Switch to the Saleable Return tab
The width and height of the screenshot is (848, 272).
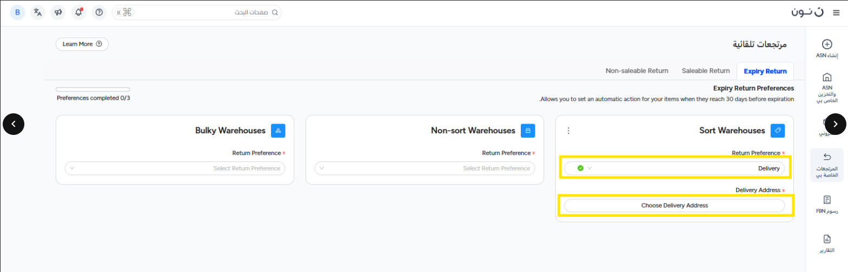(x=706, y=71)
